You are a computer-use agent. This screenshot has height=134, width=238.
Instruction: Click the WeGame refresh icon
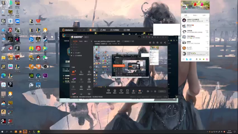84,30
